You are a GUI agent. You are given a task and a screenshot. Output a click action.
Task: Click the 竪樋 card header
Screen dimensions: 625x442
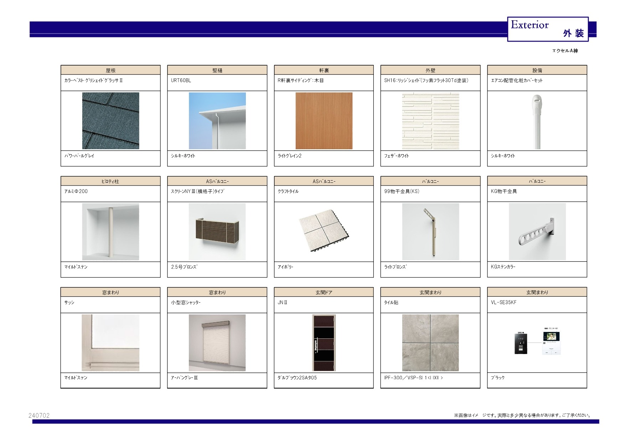[x=217, y=70]
